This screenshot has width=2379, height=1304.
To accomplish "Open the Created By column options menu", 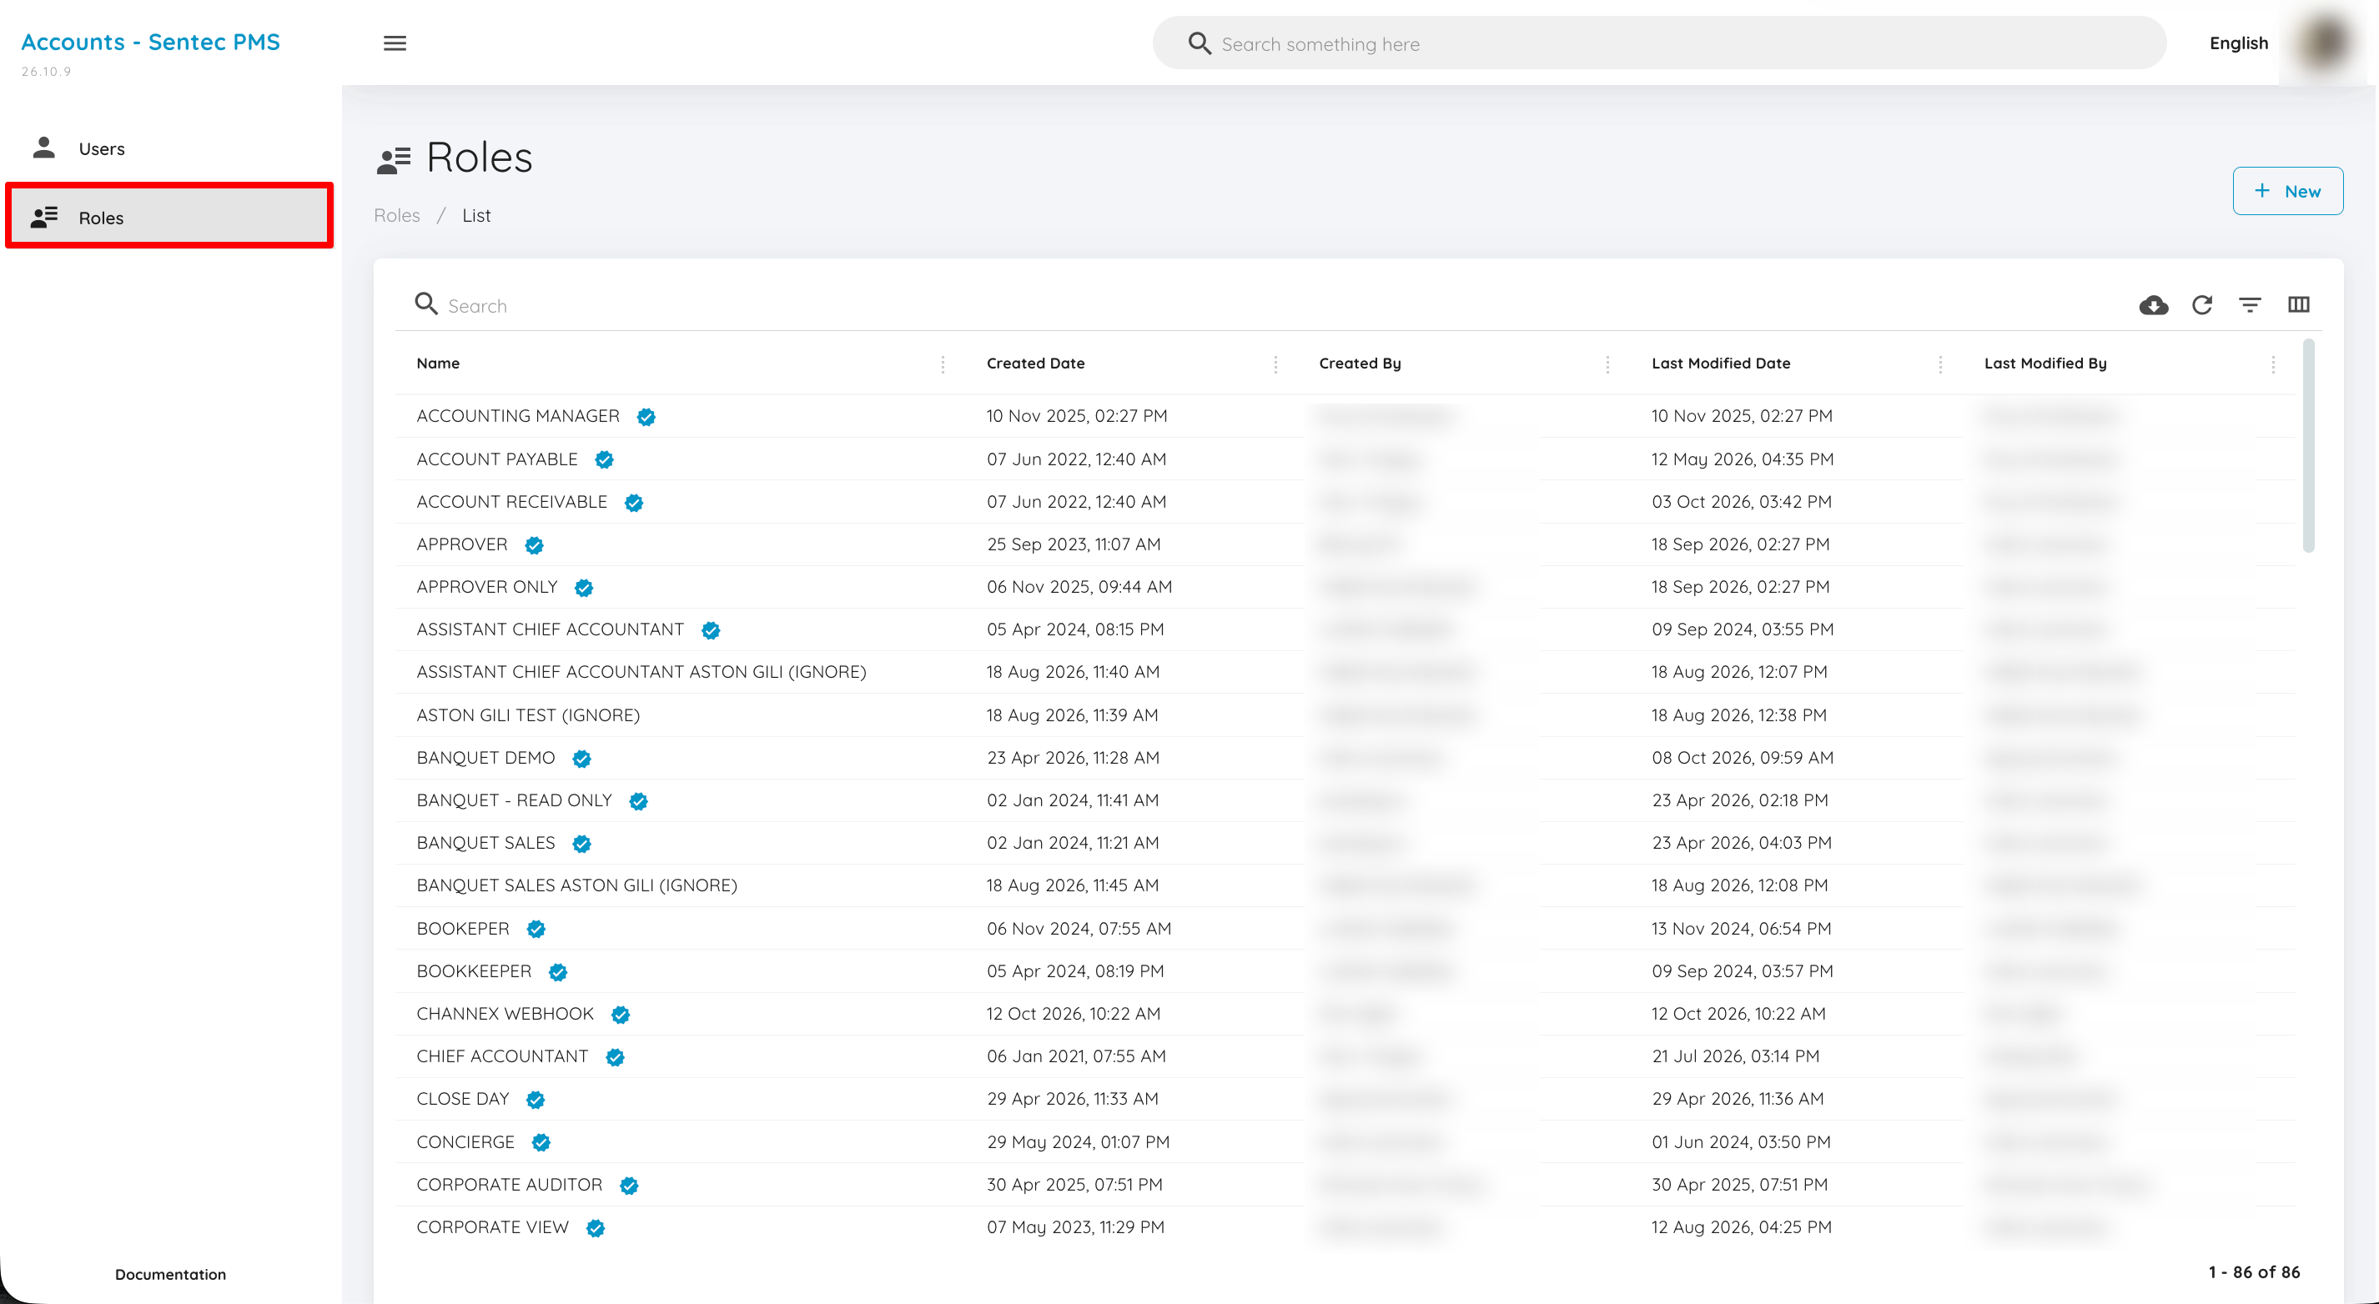I will [x=1608, y=364].
